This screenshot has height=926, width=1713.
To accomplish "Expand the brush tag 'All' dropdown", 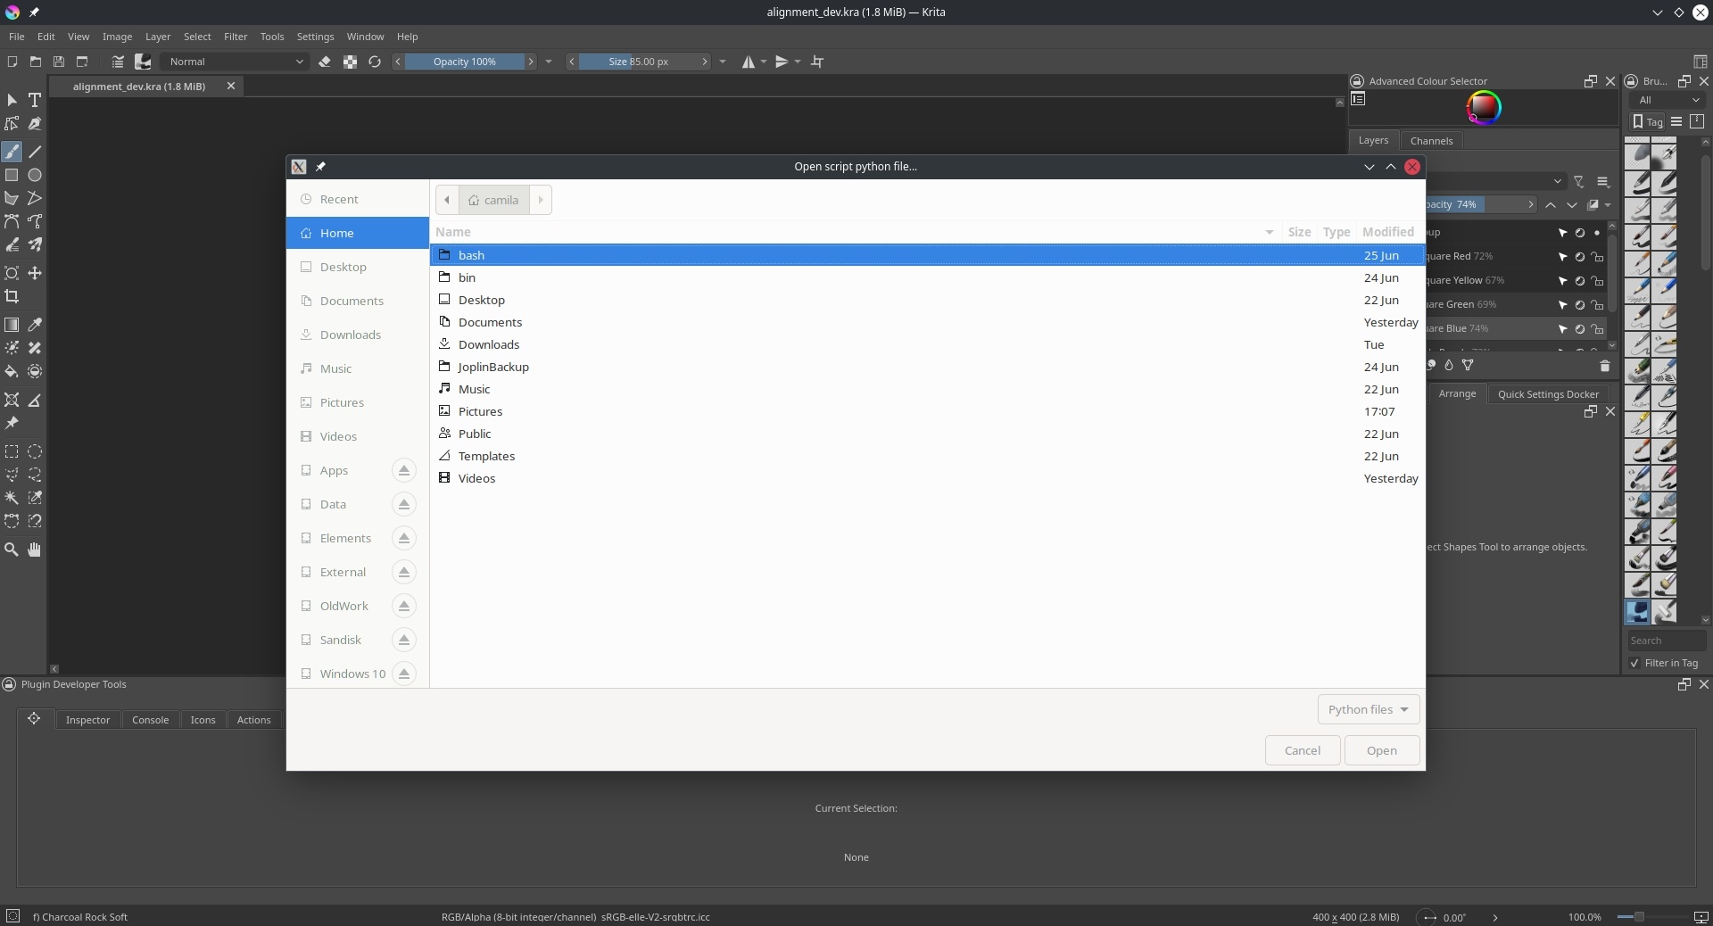I will [x=1668, y=100].
